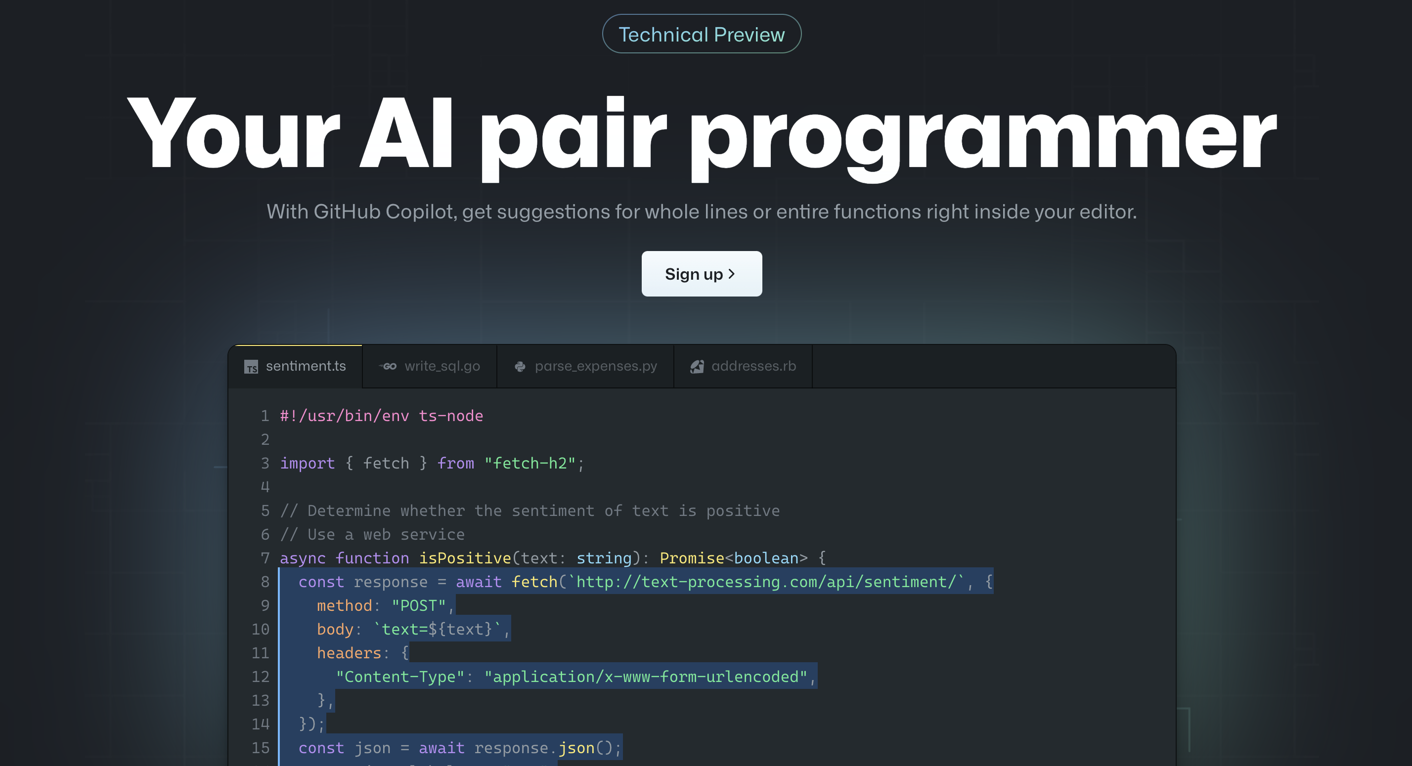Click the Go gopher icon on write_sql.go tab
The height and width of the screenshot is (766, 1412).
388,366
